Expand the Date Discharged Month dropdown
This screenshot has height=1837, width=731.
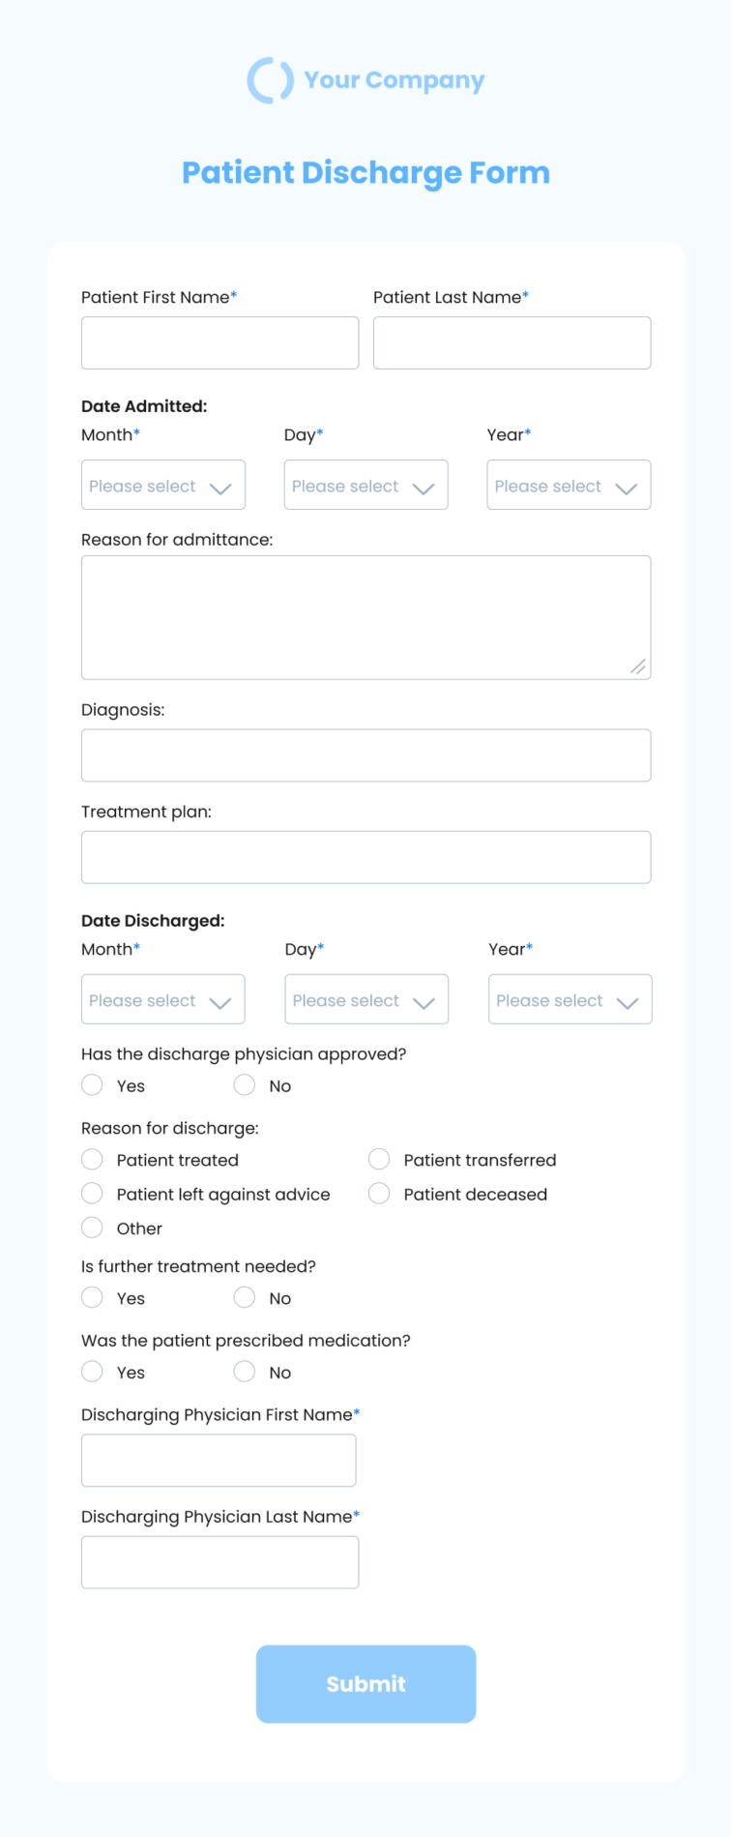click(163, 999)
